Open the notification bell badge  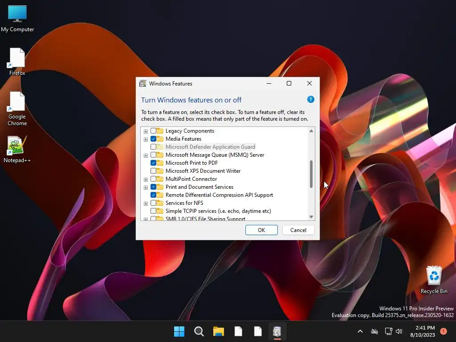pos(444,331)
